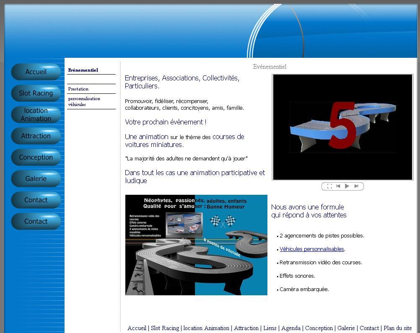Screen dimensions: 420x333
Task: Open the Prestation submenu item
Action: click(x=78, y=89)
